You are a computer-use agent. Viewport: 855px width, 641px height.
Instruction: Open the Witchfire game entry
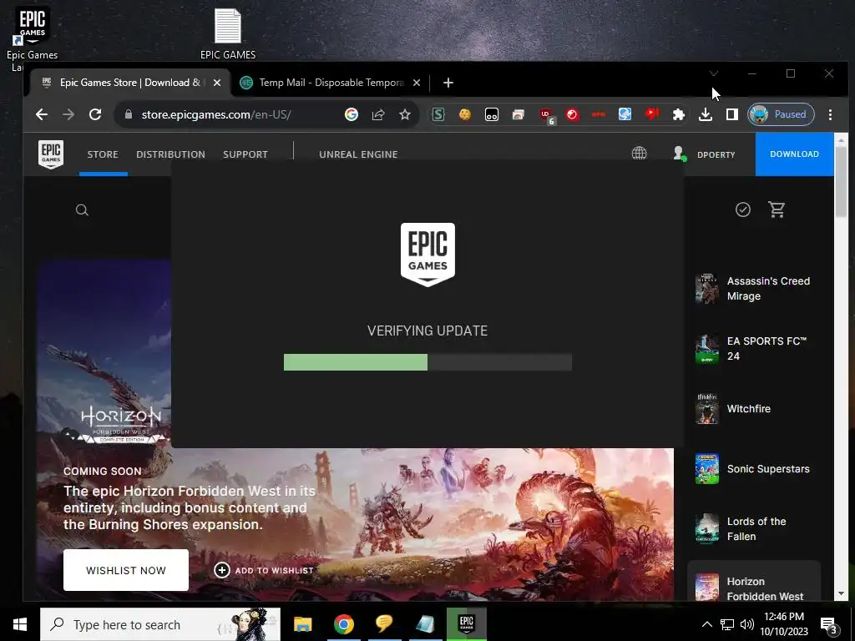[754, 409]
